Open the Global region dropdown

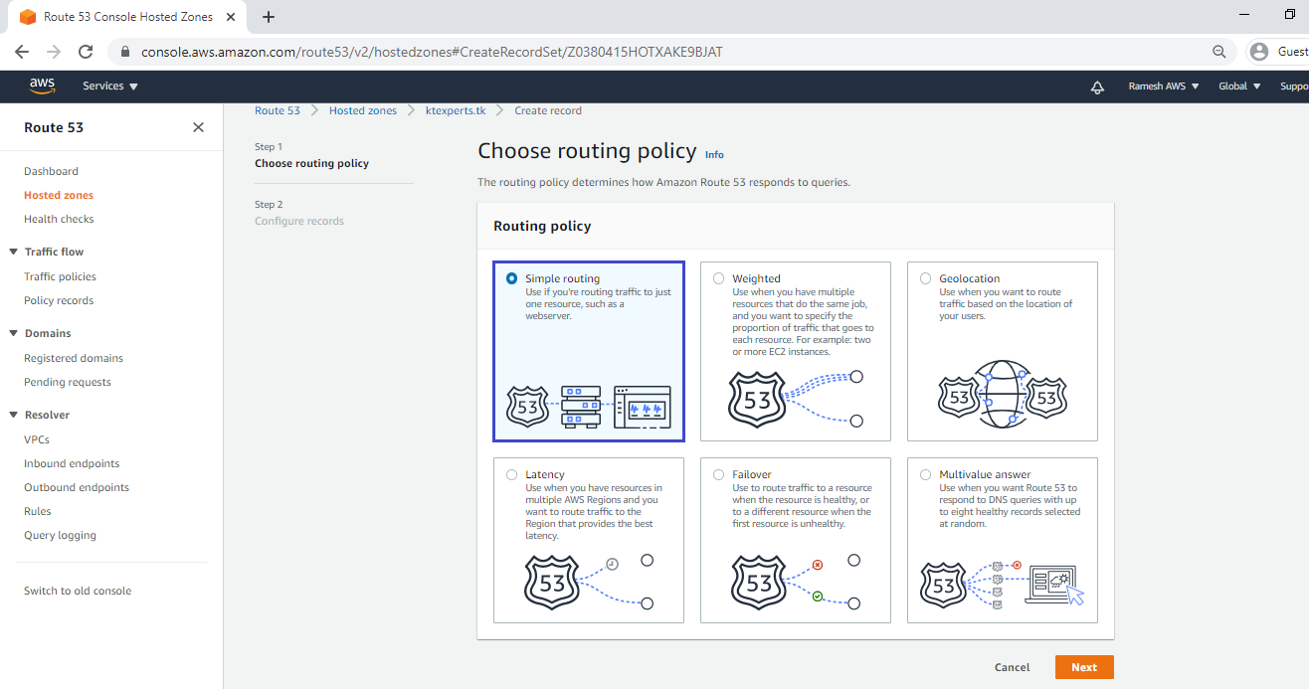(x=1239, y=86)
